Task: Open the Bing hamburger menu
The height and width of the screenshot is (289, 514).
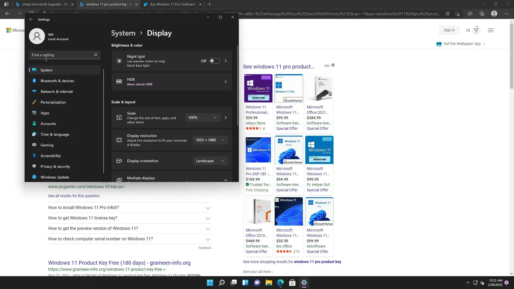Action: point(490,30)
